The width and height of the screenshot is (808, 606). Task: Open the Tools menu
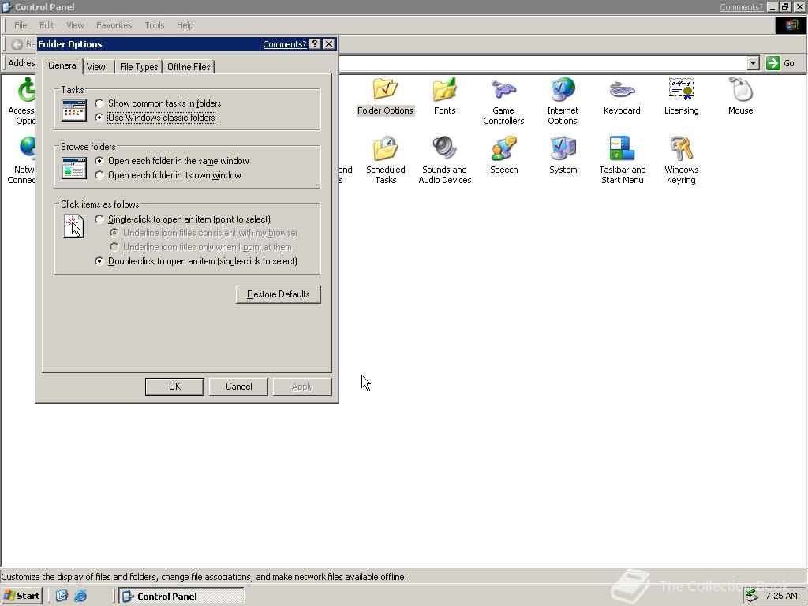click(x=154, y=25)
